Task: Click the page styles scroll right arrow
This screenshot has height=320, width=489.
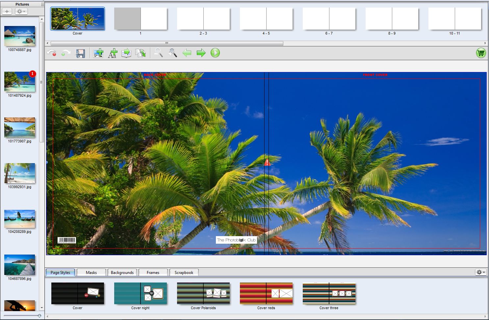Action: coord(485,316)
